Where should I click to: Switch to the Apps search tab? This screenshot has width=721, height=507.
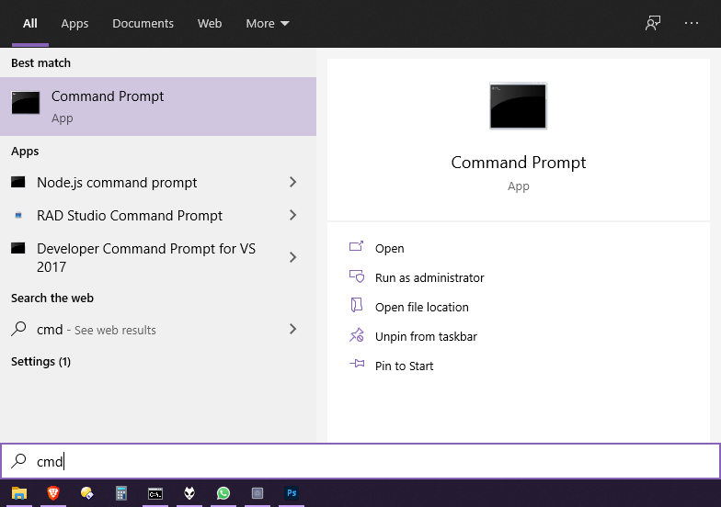pos(74,24)
